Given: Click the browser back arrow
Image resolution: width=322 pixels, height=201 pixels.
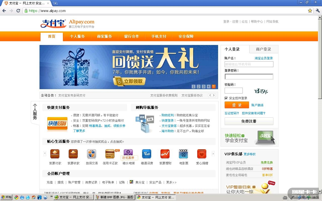Looking at the screenshot, I should pos(4,11).
